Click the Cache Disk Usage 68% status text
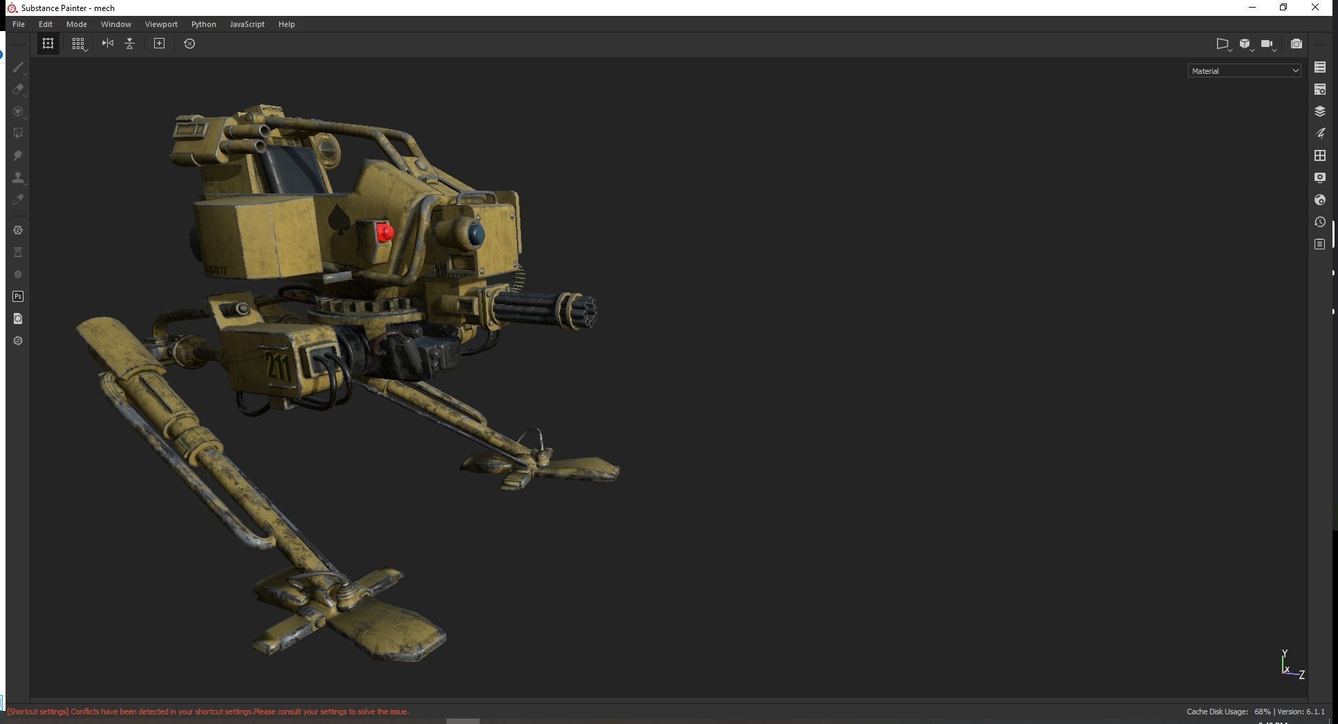Image resolution: width=1338 pixels, height=724 pixels. (1228, 712)
